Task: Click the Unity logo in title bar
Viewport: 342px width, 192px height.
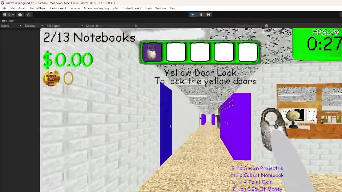Action: pos(3,3)
